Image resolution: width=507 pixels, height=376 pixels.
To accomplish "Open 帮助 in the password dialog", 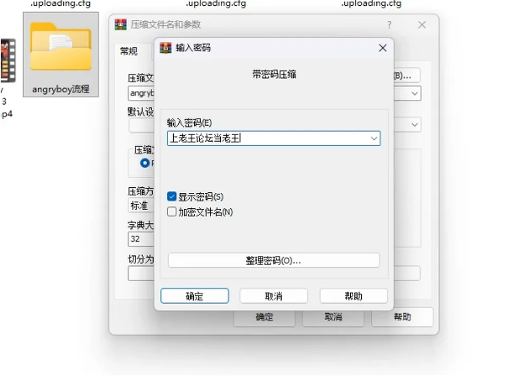I will tap(353, 296).
